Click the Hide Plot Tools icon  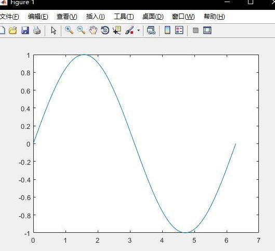tap(195, 30)
